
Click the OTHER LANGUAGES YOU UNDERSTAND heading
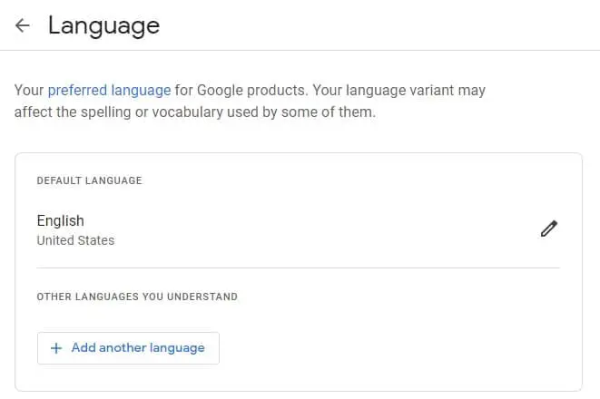coord(137,297)
